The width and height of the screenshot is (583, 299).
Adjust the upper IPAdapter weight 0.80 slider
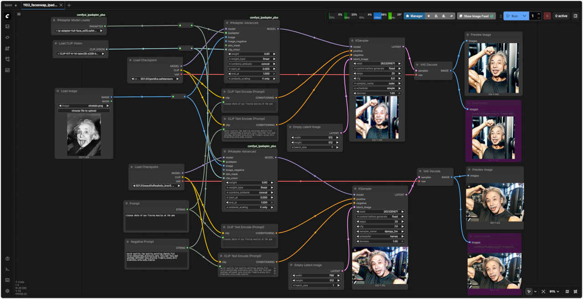(x=251, y=54)
